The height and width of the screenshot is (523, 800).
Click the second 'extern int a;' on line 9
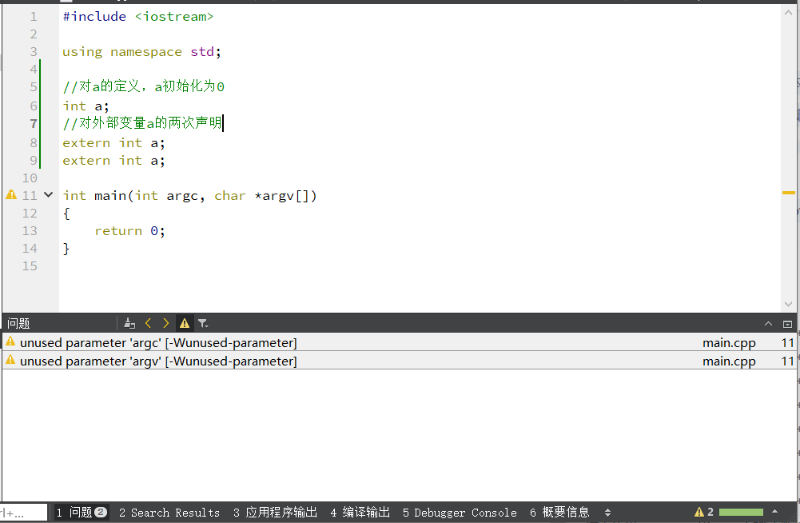click(113, 161)
